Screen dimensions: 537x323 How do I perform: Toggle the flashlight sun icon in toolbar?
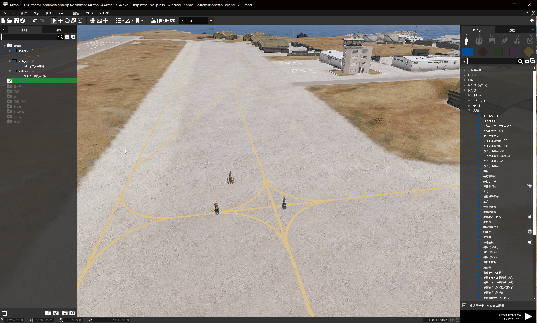[x=166, y=21]
